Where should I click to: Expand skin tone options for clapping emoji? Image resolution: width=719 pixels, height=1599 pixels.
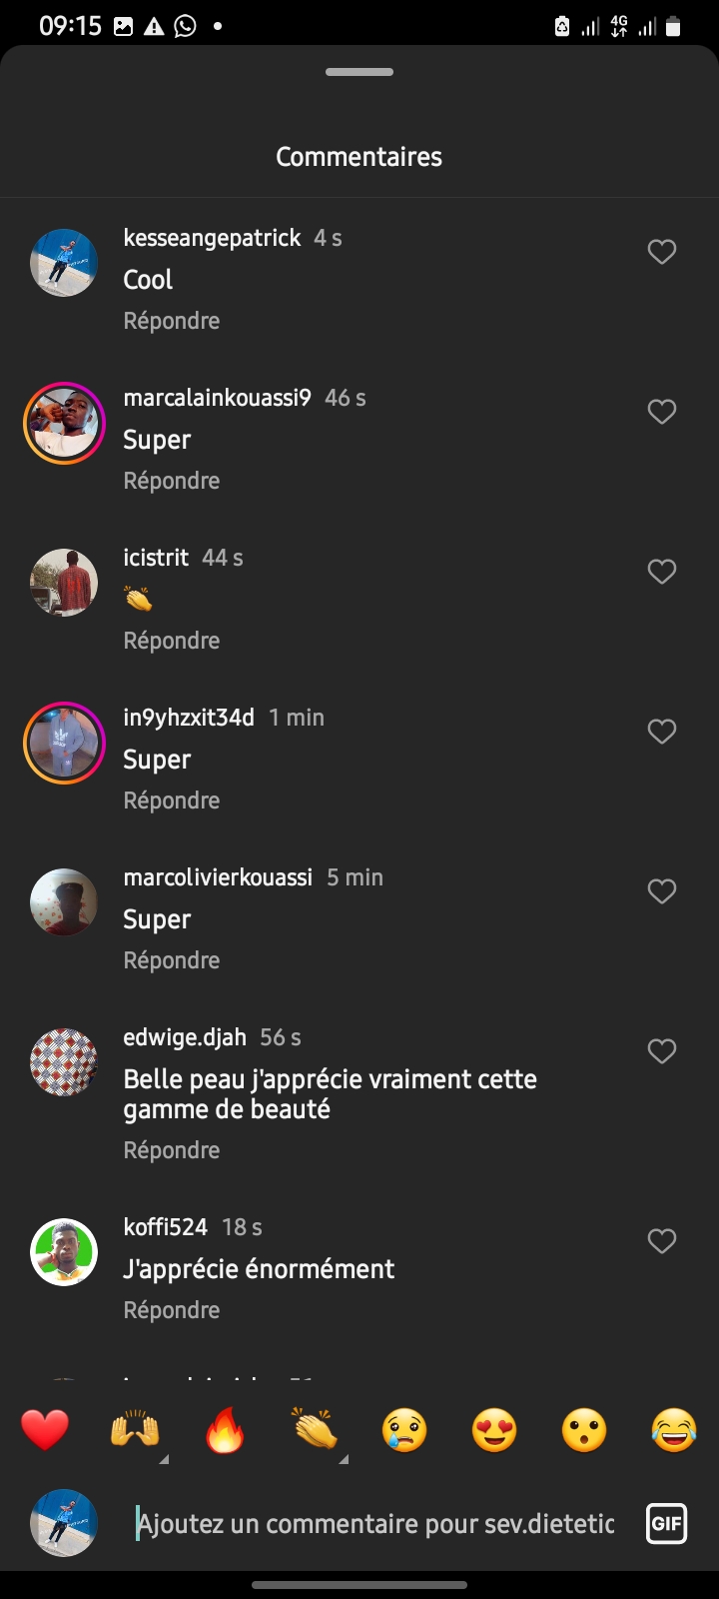tap(344, 1460)
